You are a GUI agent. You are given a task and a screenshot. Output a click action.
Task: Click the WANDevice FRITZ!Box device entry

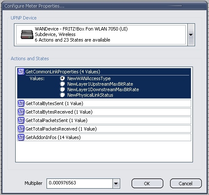click(101, 35)
